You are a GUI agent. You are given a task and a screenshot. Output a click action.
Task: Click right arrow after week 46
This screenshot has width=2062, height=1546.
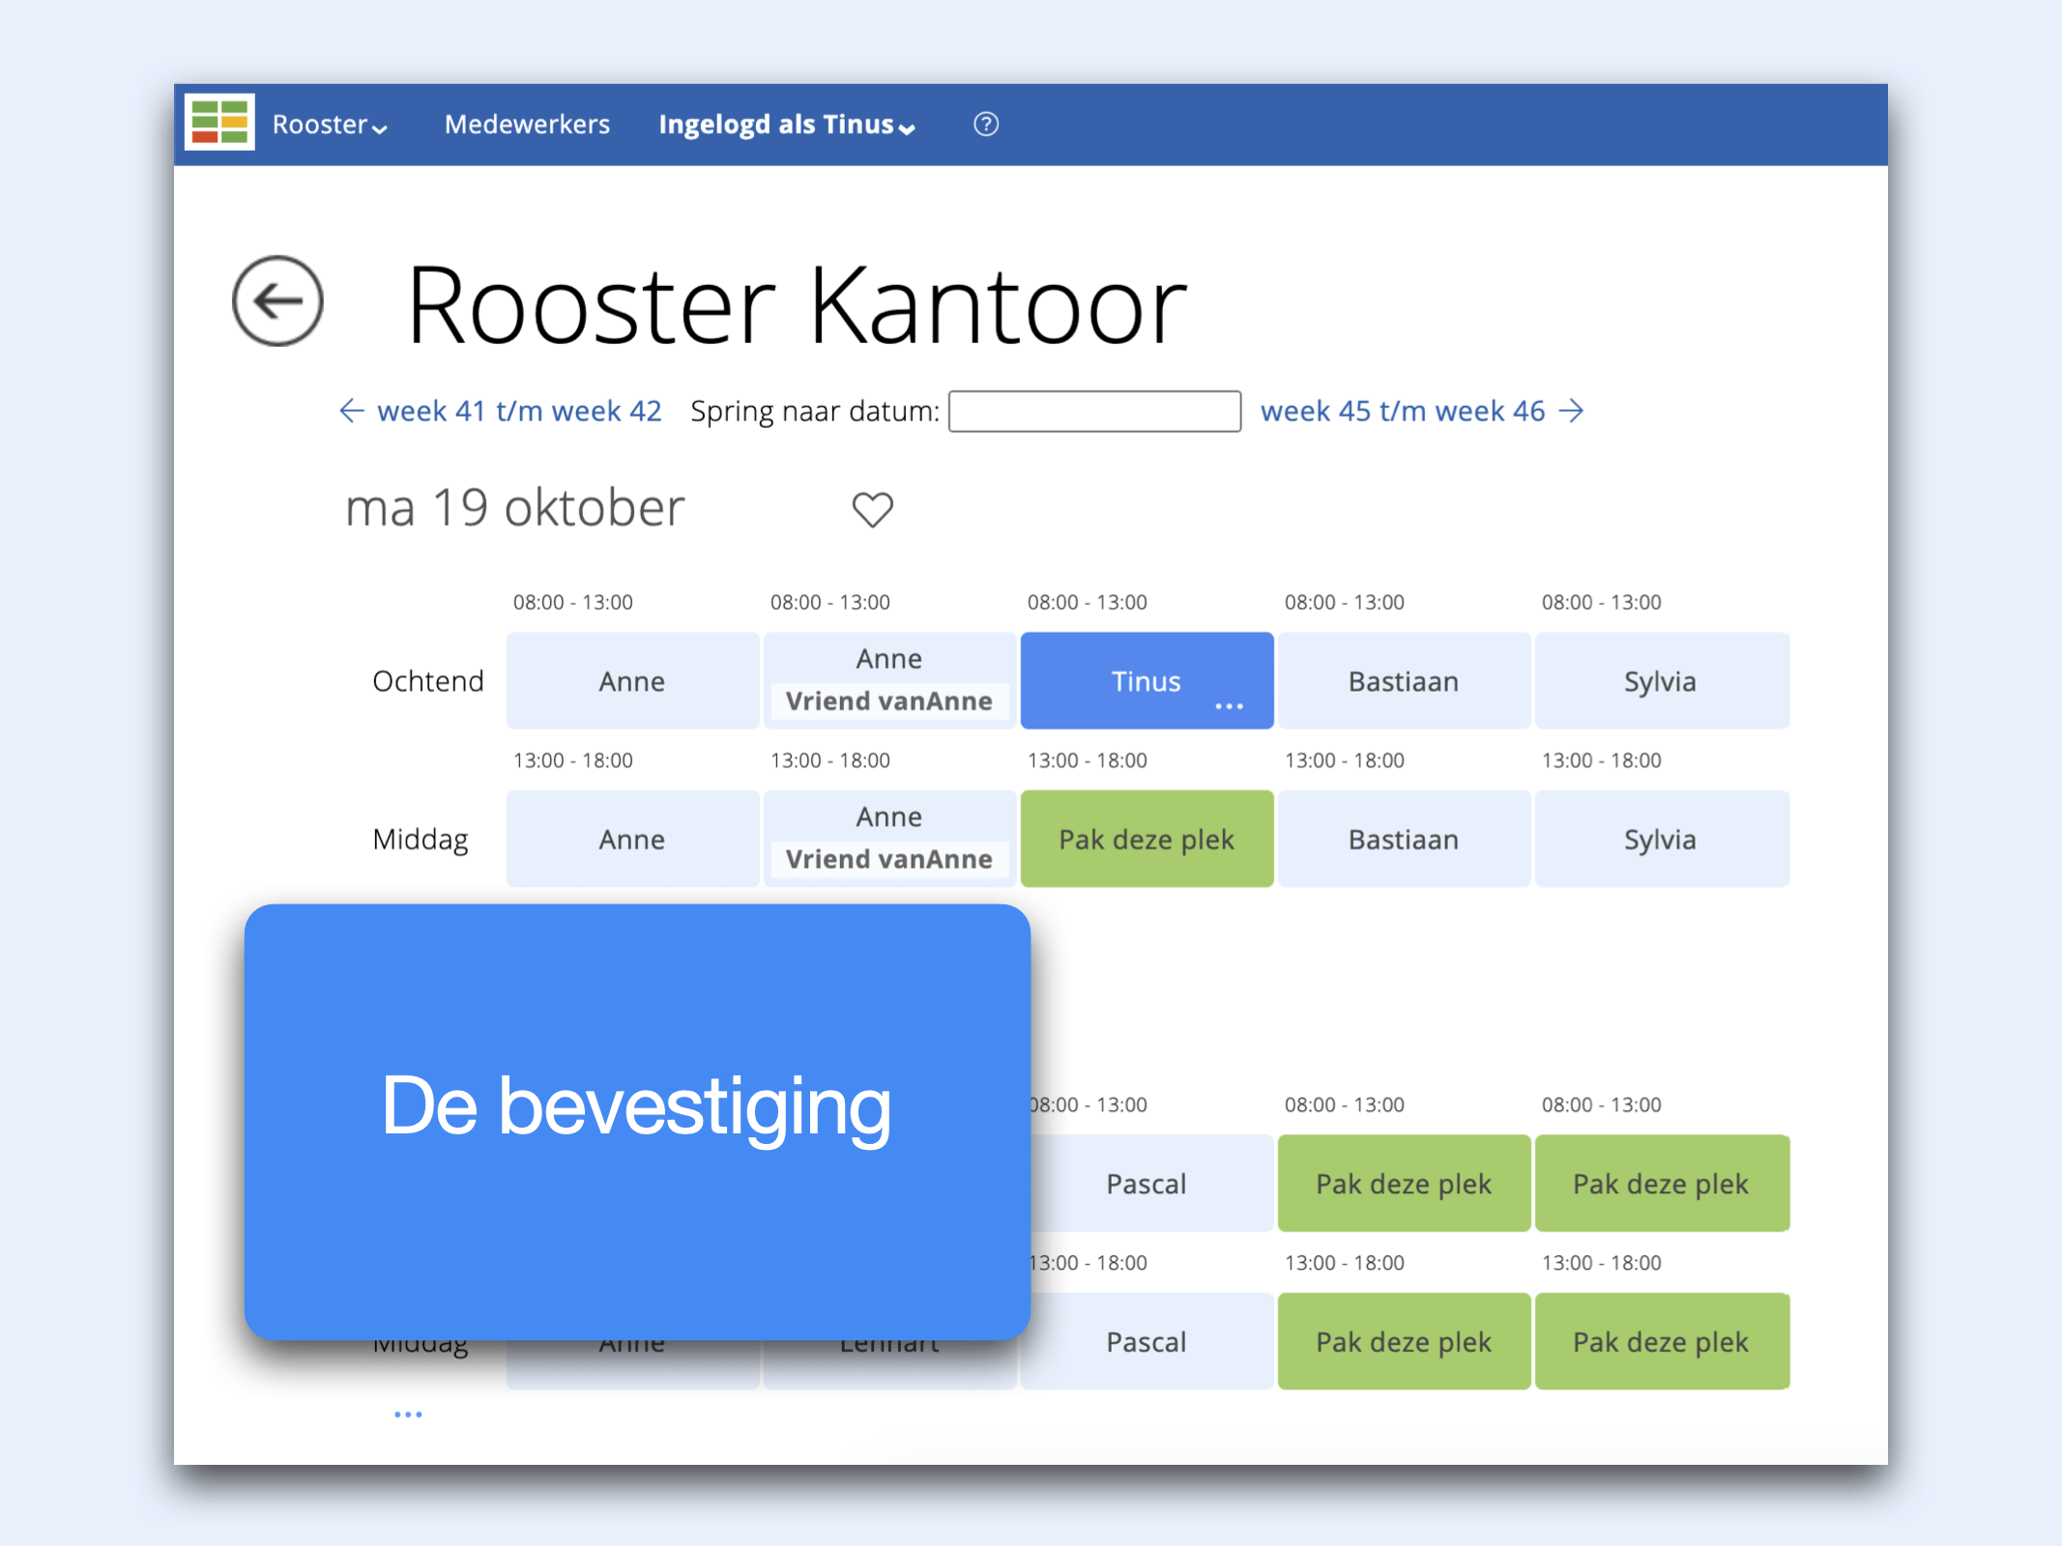tap(1573, 411)
